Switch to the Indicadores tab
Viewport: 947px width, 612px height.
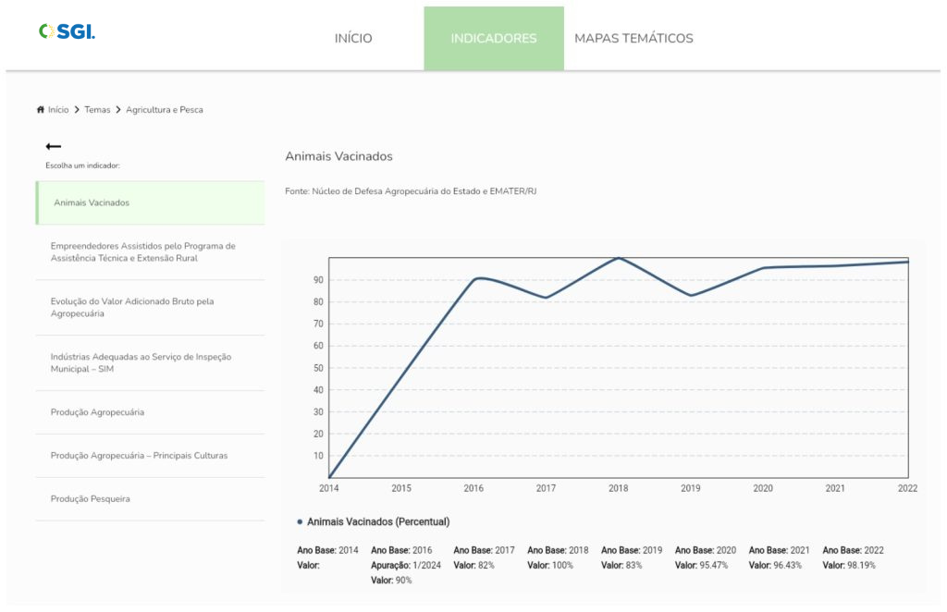click(494, 39)
